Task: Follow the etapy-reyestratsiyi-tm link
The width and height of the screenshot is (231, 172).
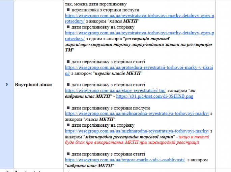Action: point(115,91)
